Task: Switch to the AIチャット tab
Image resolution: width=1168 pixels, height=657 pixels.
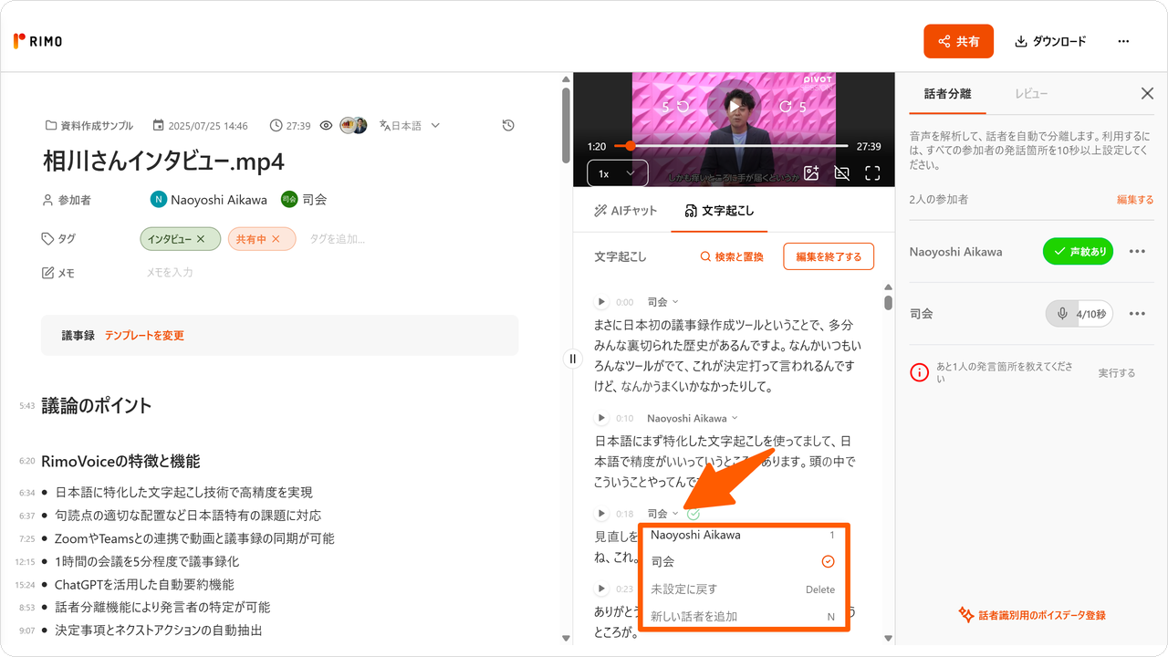Action: pos(625,211)
